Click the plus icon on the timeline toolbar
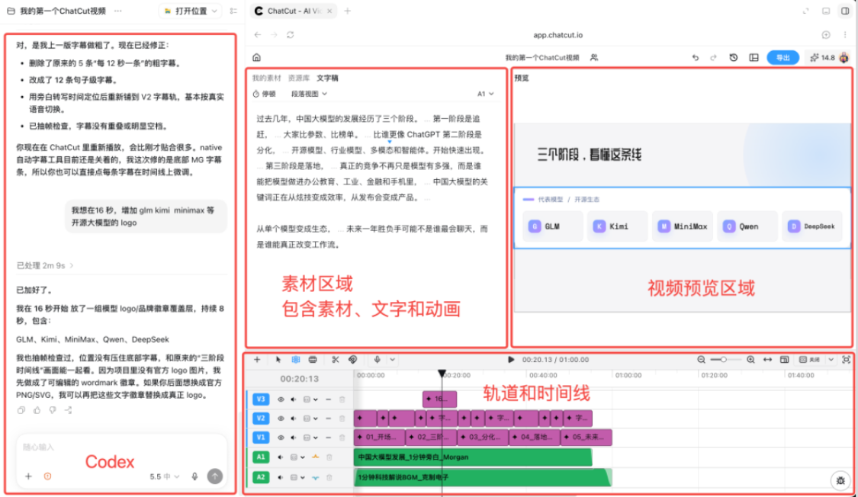 257,360
